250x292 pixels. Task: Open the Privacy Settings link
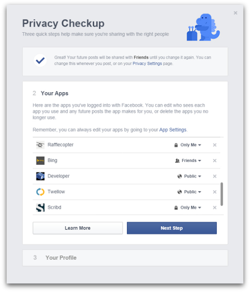tap(147, 63)
